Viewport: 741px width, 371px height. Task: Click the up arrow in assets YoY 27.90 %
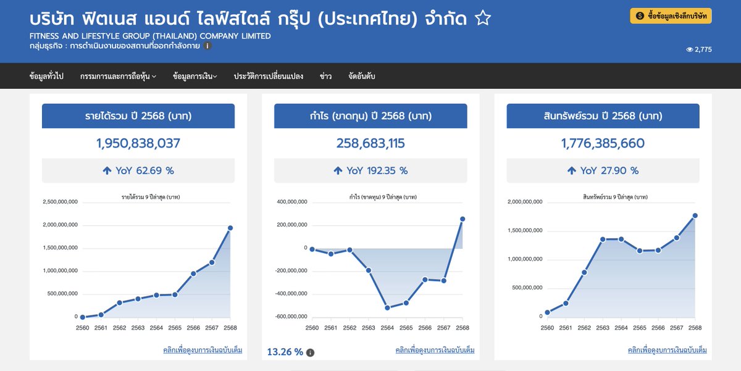click(572, 171)
